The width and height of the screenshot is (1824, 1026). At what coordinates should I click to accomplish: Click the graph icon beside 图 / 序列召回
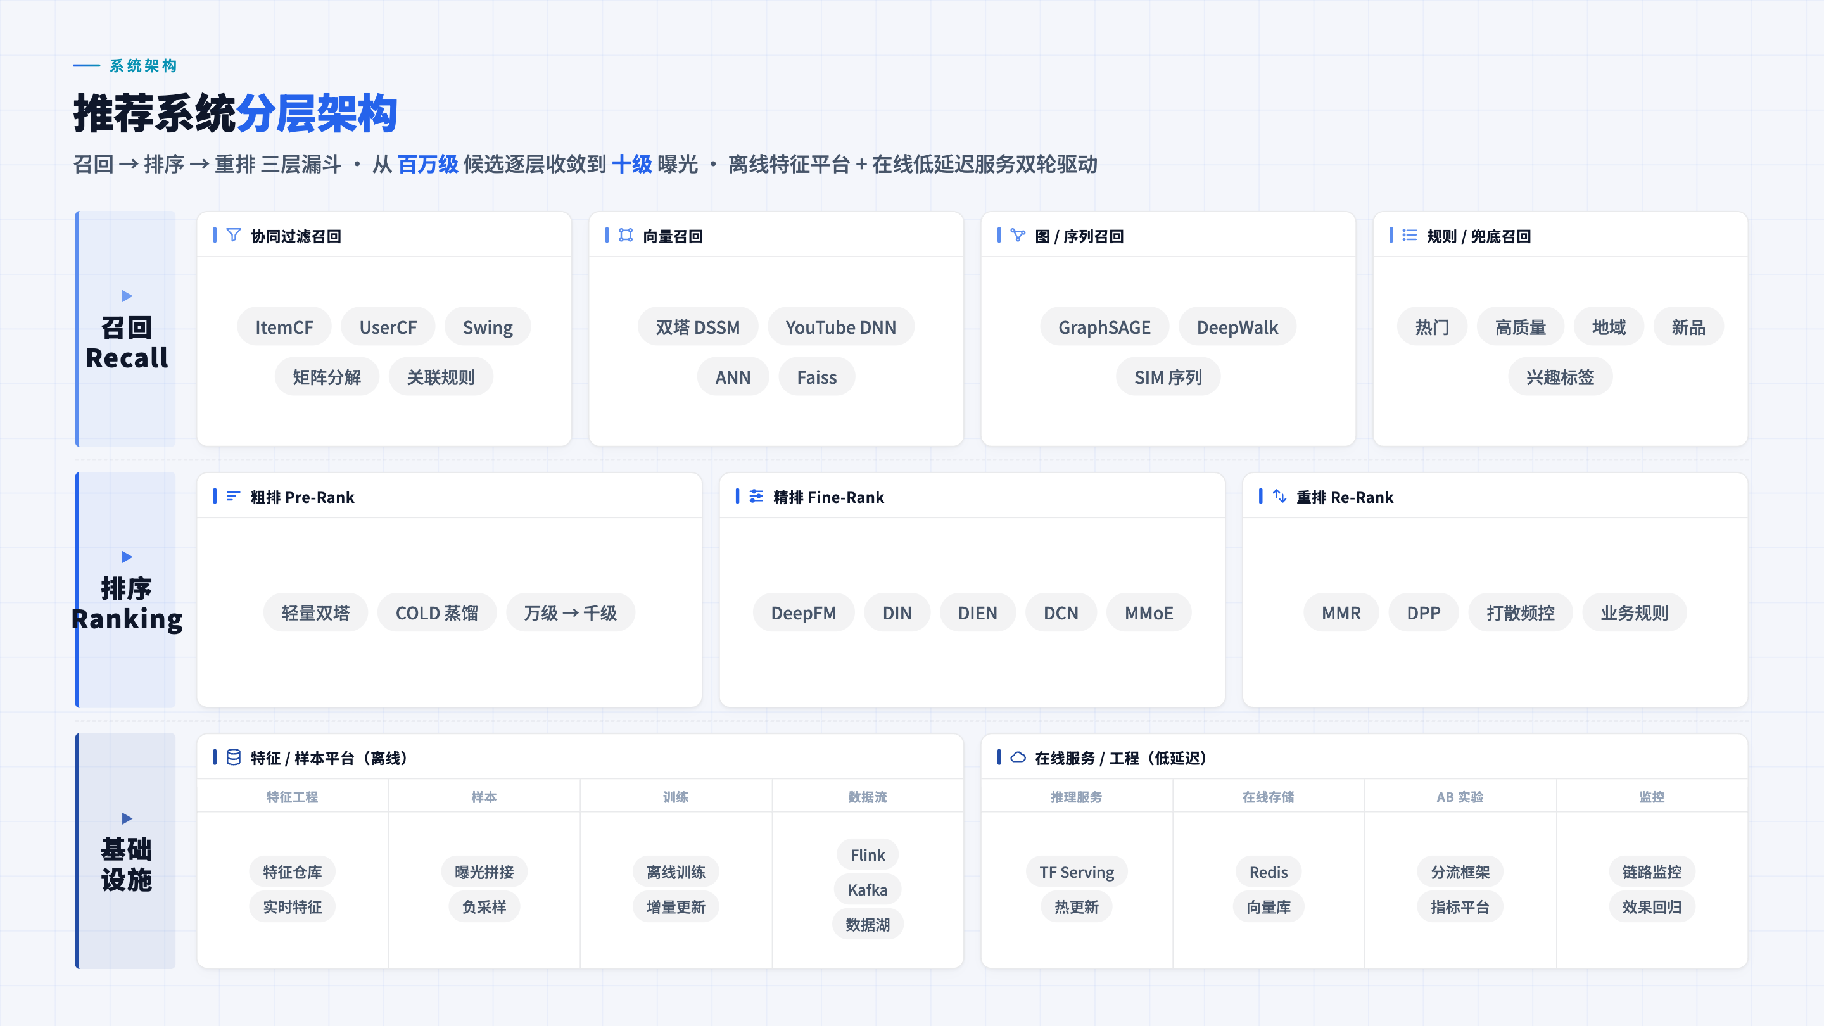coord(1018,235)
